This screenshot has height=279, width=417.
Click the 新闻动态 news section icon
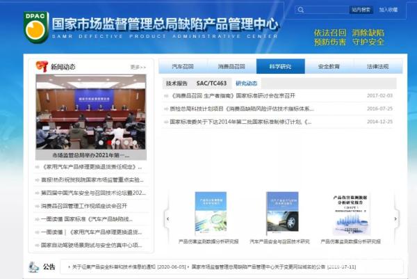[42, 67]
